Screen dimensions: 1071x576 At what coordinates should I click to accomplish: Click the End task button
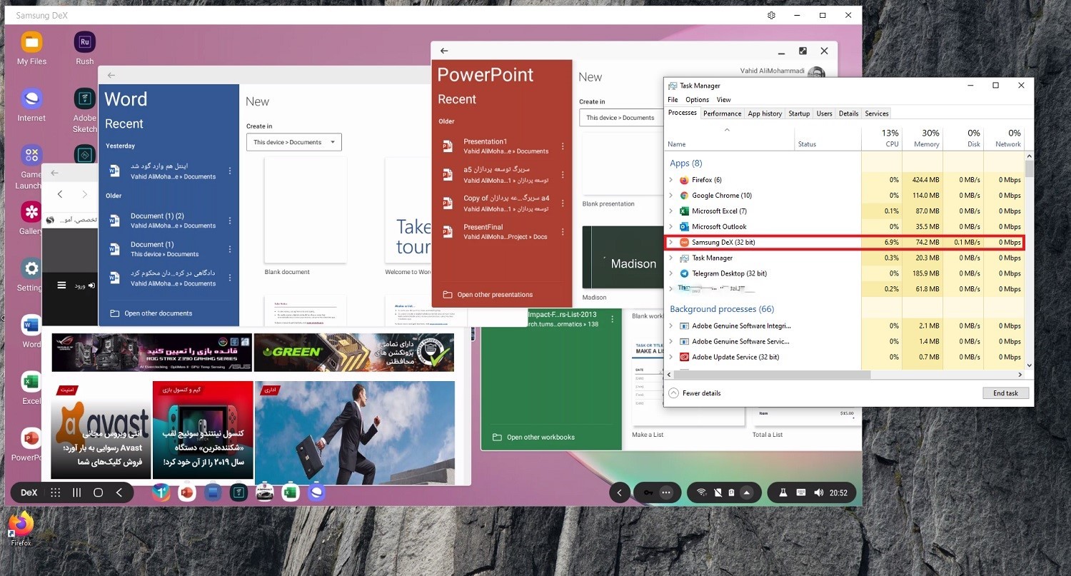click(1005, 393)
